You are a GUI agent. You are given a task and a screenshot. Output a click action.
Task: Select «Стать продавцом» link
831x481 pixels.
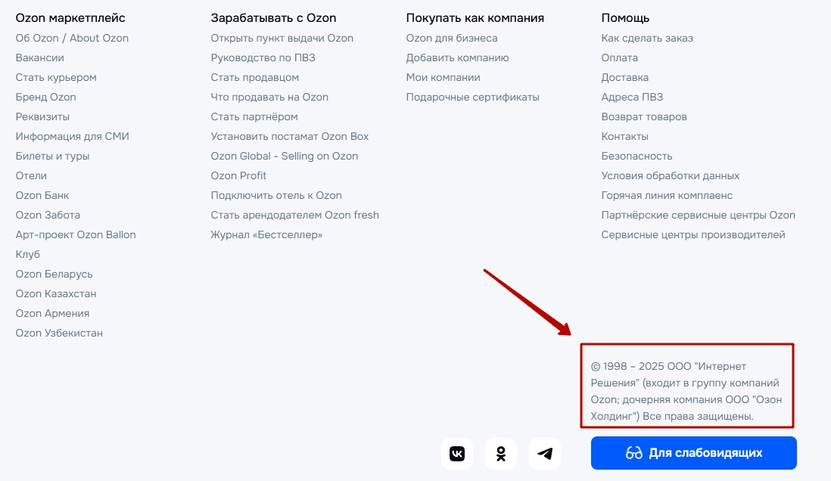(x=254, y=77)
